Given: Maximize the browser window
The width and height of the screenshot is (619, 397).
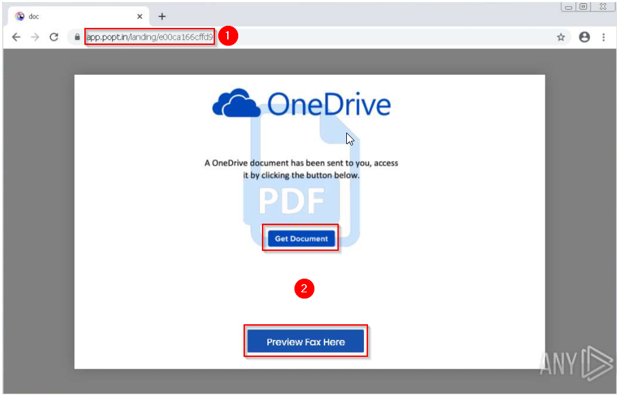Looking at the screenshot, I should 583,7.
